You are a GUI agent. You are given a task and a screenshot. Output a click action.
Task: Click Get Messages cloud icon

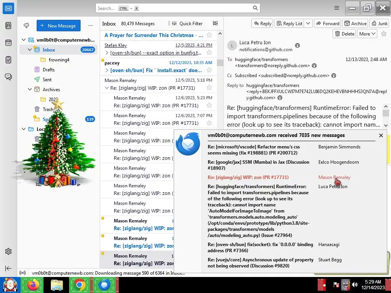pos(26,26)
